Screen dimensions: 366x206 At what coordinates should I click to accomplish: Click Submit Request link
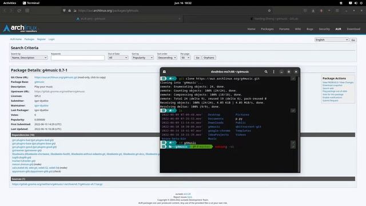331,101
